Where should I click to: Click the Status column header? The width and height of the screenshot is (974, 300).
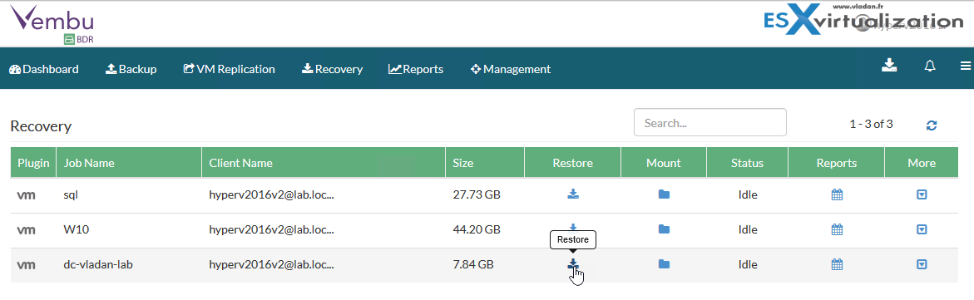click(x=747, y=163)
